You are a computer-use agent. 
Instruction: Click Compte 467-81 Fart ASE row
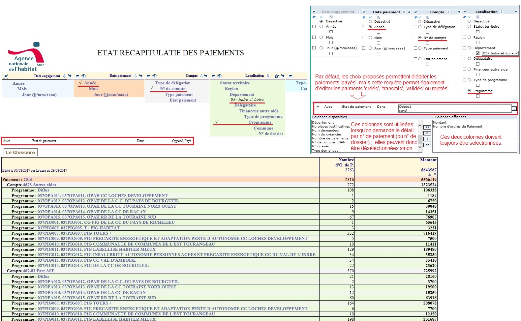click(219, 271)
